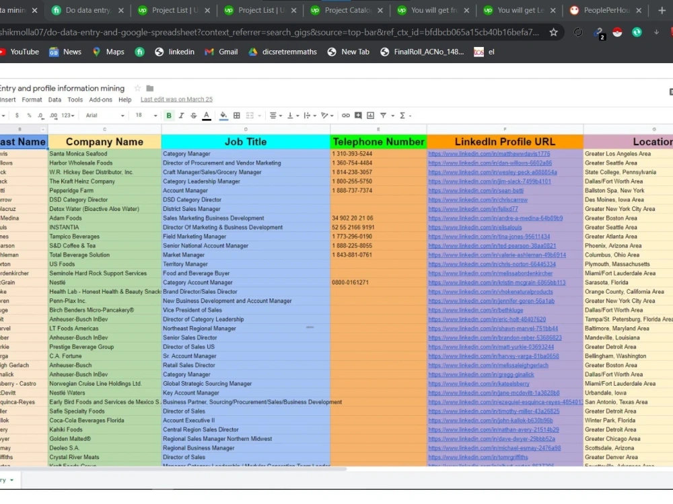Click FinalRoll_ACNo_148 bookmark

point(423,52)
